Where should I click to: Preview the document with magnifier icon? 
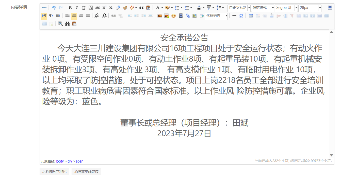coord(60,24)
